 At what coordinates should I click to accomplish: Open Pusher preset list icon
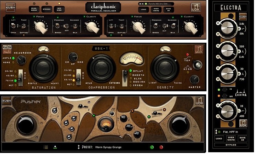(x=46, y=147)
